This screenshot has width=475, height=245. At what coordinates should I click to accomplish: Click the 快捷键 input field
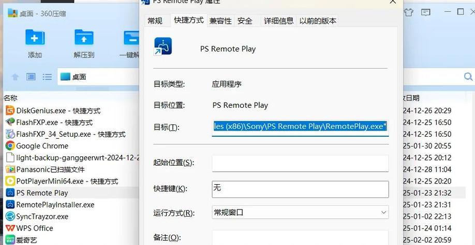pyautogui.click(x=300, y=189)
